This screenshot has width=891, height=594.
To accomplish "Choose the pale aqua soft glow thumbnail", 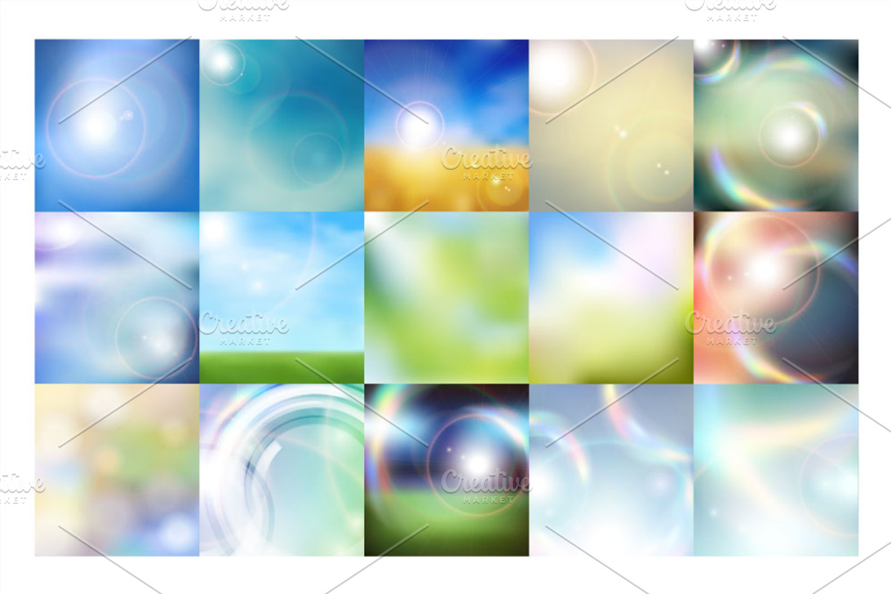I will click(x=776, y=470).
